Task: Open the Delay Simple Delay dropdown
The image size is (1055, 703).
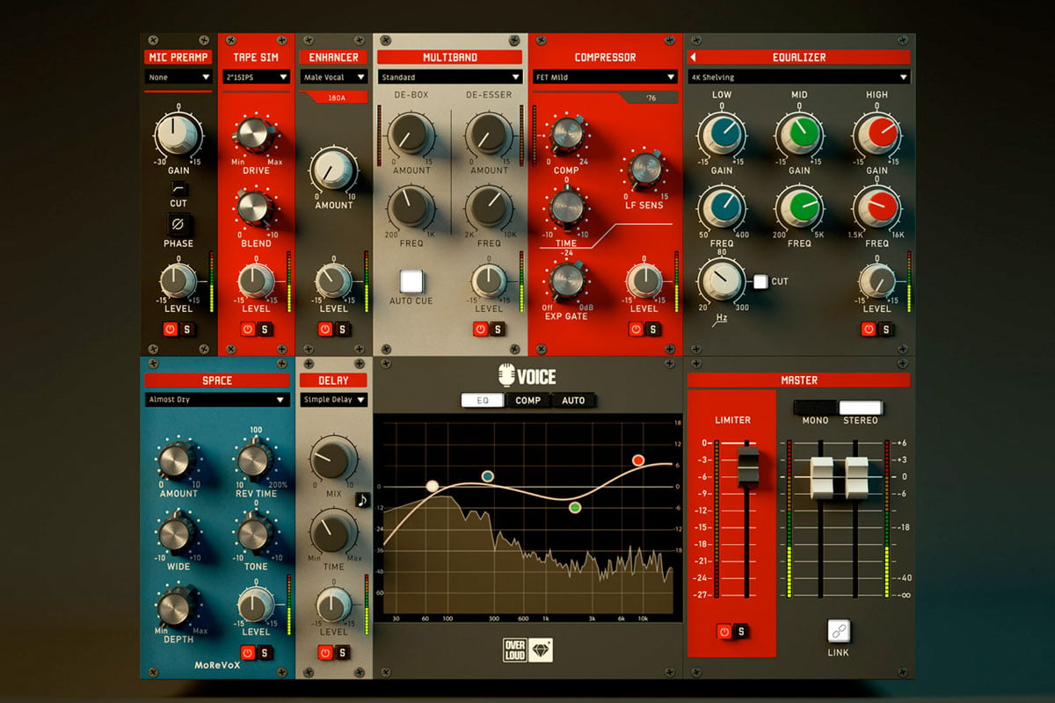Action: [333, 400]
